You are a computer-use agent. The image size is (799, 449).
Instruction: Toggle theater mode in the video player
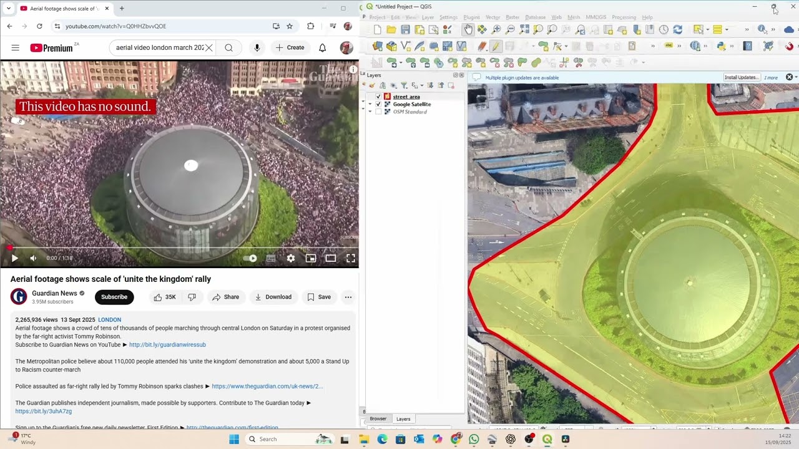[x=331, y=258]
